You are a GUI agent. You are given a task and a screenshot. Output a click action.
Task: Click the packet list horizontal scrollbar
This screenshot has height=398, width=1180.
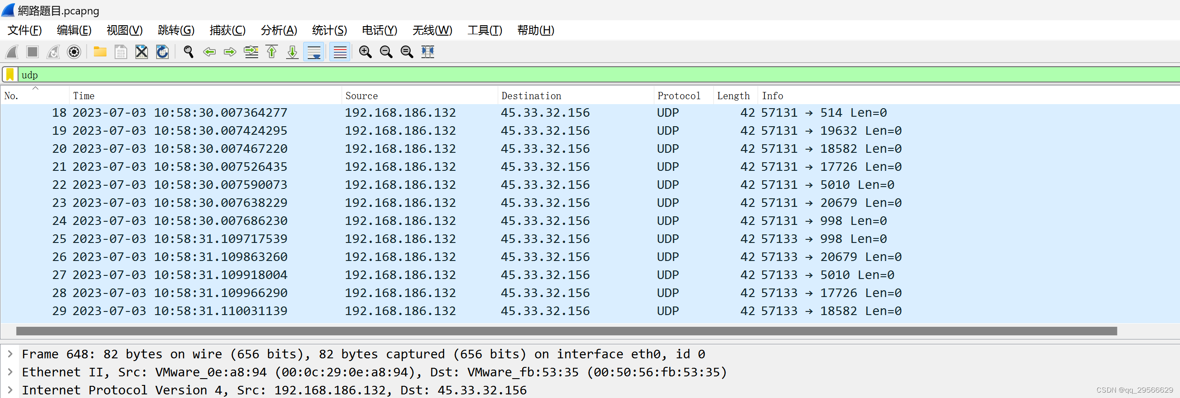tap(566, 331)
